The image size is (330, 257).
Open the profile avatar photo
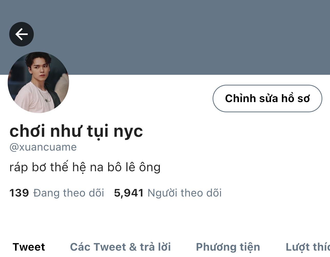(x=38, y=82)
